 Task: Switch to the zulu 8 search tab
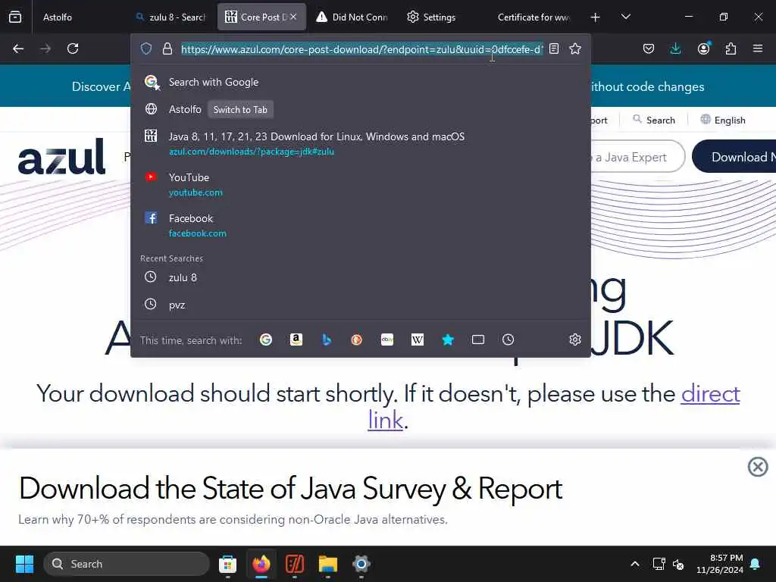point(171,17)
